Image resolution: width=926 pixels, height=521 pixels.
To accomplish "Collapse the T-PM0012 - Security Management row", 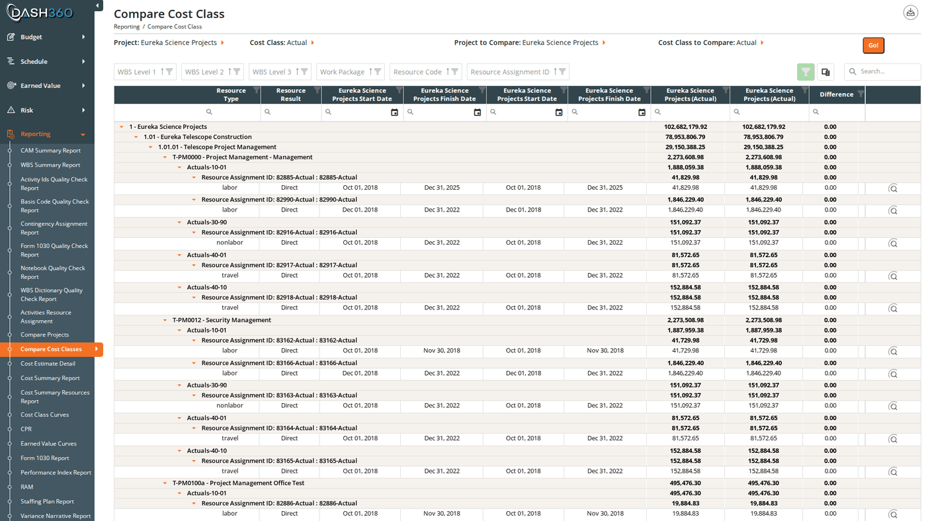I will tap(165, 320).
